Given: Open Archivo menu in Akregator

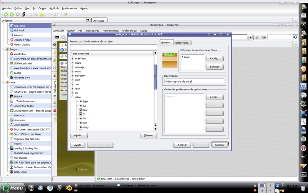Looking at the screenshot, I should click(x=7, y=8).
